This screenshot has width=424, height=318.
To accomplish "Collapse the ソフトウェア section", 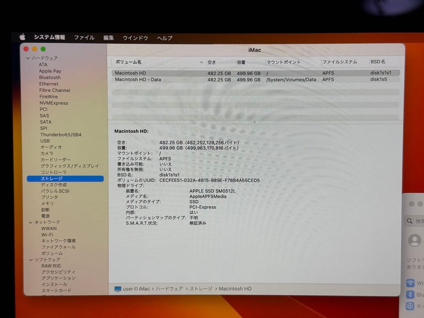I will pos(31,260).
